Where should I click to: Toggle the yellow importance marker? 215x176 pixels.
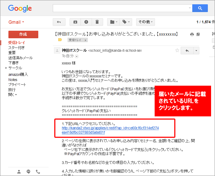tap(60, 40)
